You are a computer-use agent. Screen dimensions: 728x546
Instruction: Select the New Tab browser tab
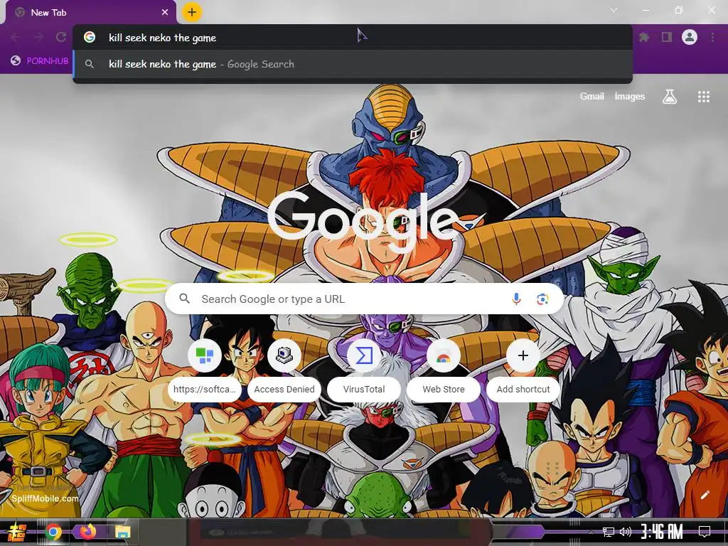[91, 13]
